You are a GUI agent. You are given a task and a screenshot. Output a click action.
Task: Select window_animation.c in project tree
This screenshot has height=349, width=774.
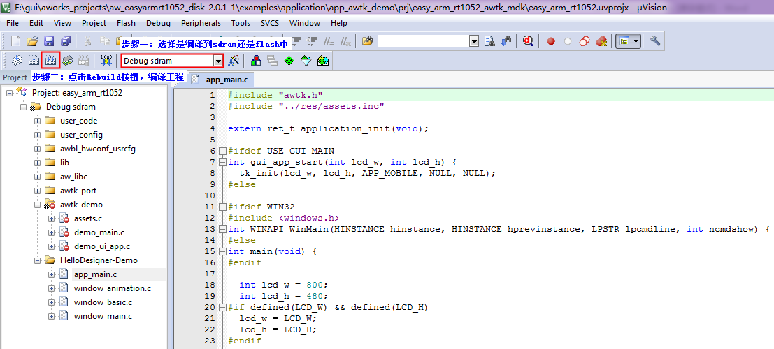coord(112,288)
